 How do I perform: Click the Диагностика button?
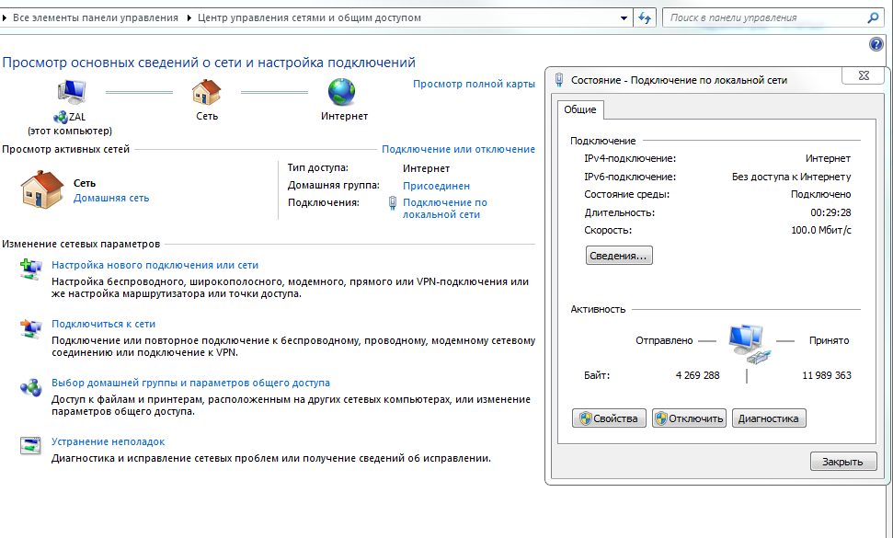(769, 418)
